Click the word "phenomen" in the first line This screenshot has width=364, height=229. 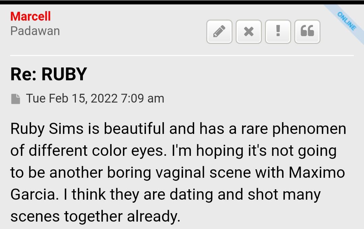coord(309,129)
